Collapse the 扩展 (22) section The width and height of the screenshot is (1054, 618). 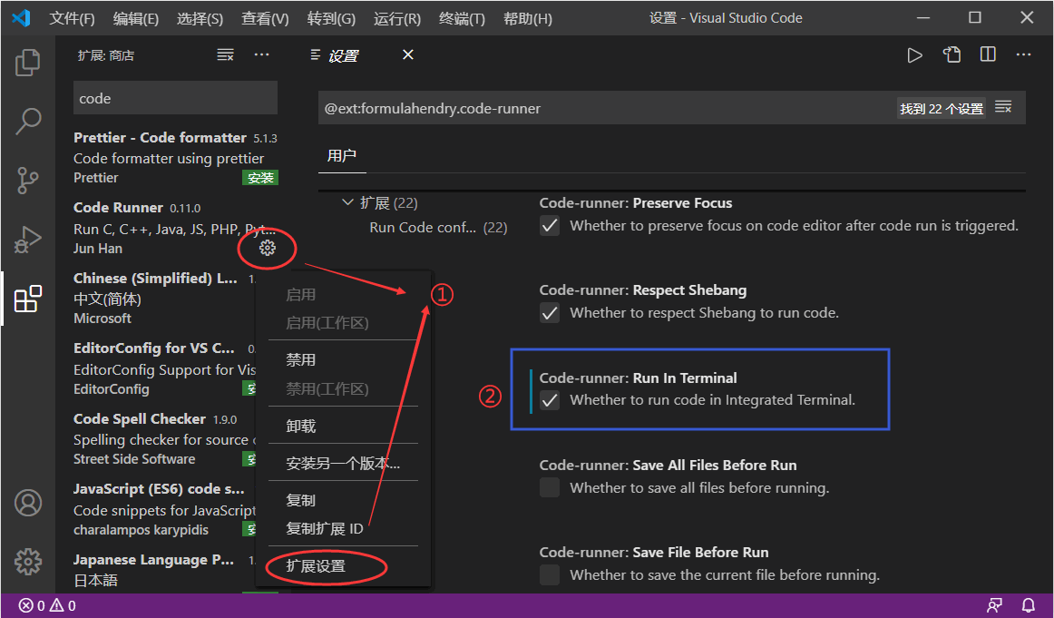tap(347, 201)
